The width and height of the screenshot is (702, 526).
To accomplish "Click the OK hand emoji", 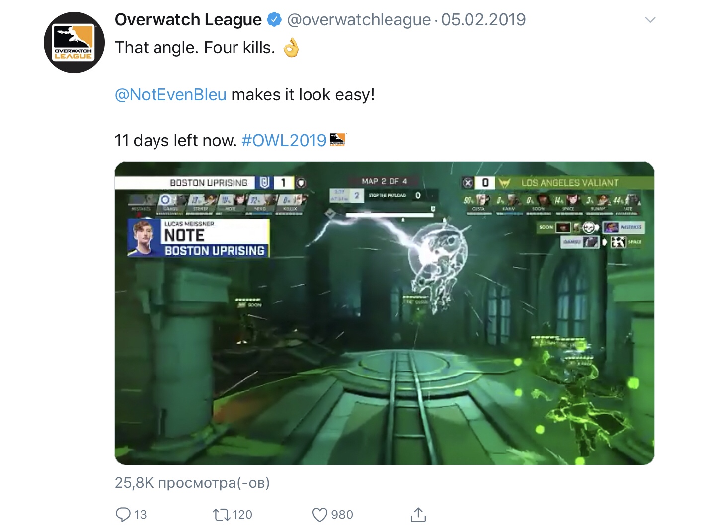I will click(291, 48).
